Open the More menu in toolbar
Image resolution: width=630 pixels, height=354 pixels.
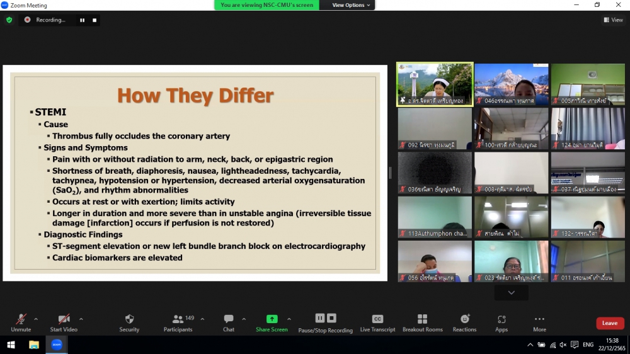(539, 319)
